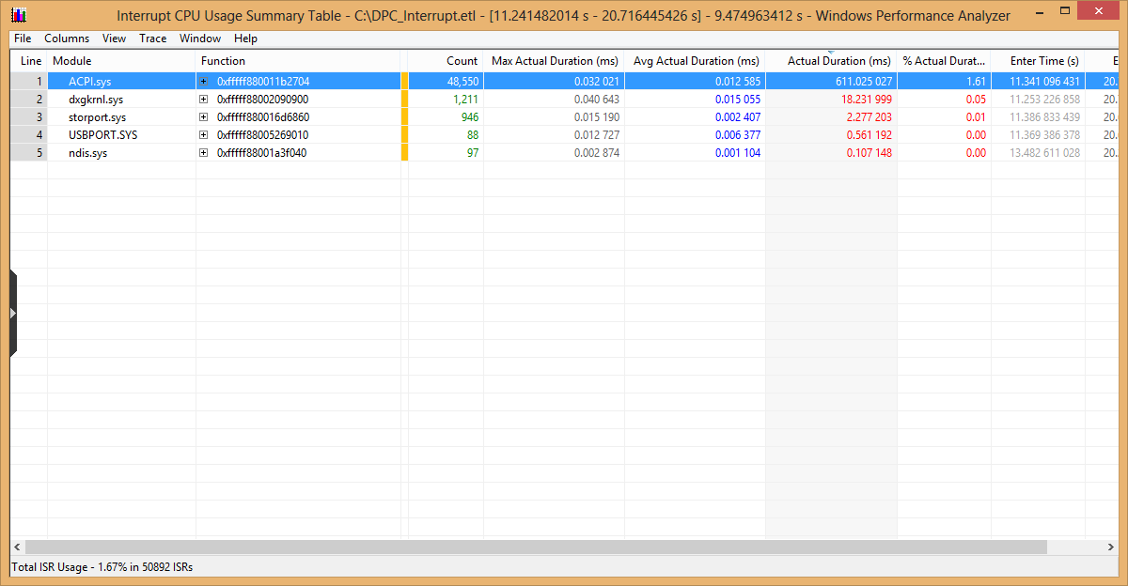This screenshot has height=586, width=1128.
Task: Sort by the Count column header
Action: (446, 61)
